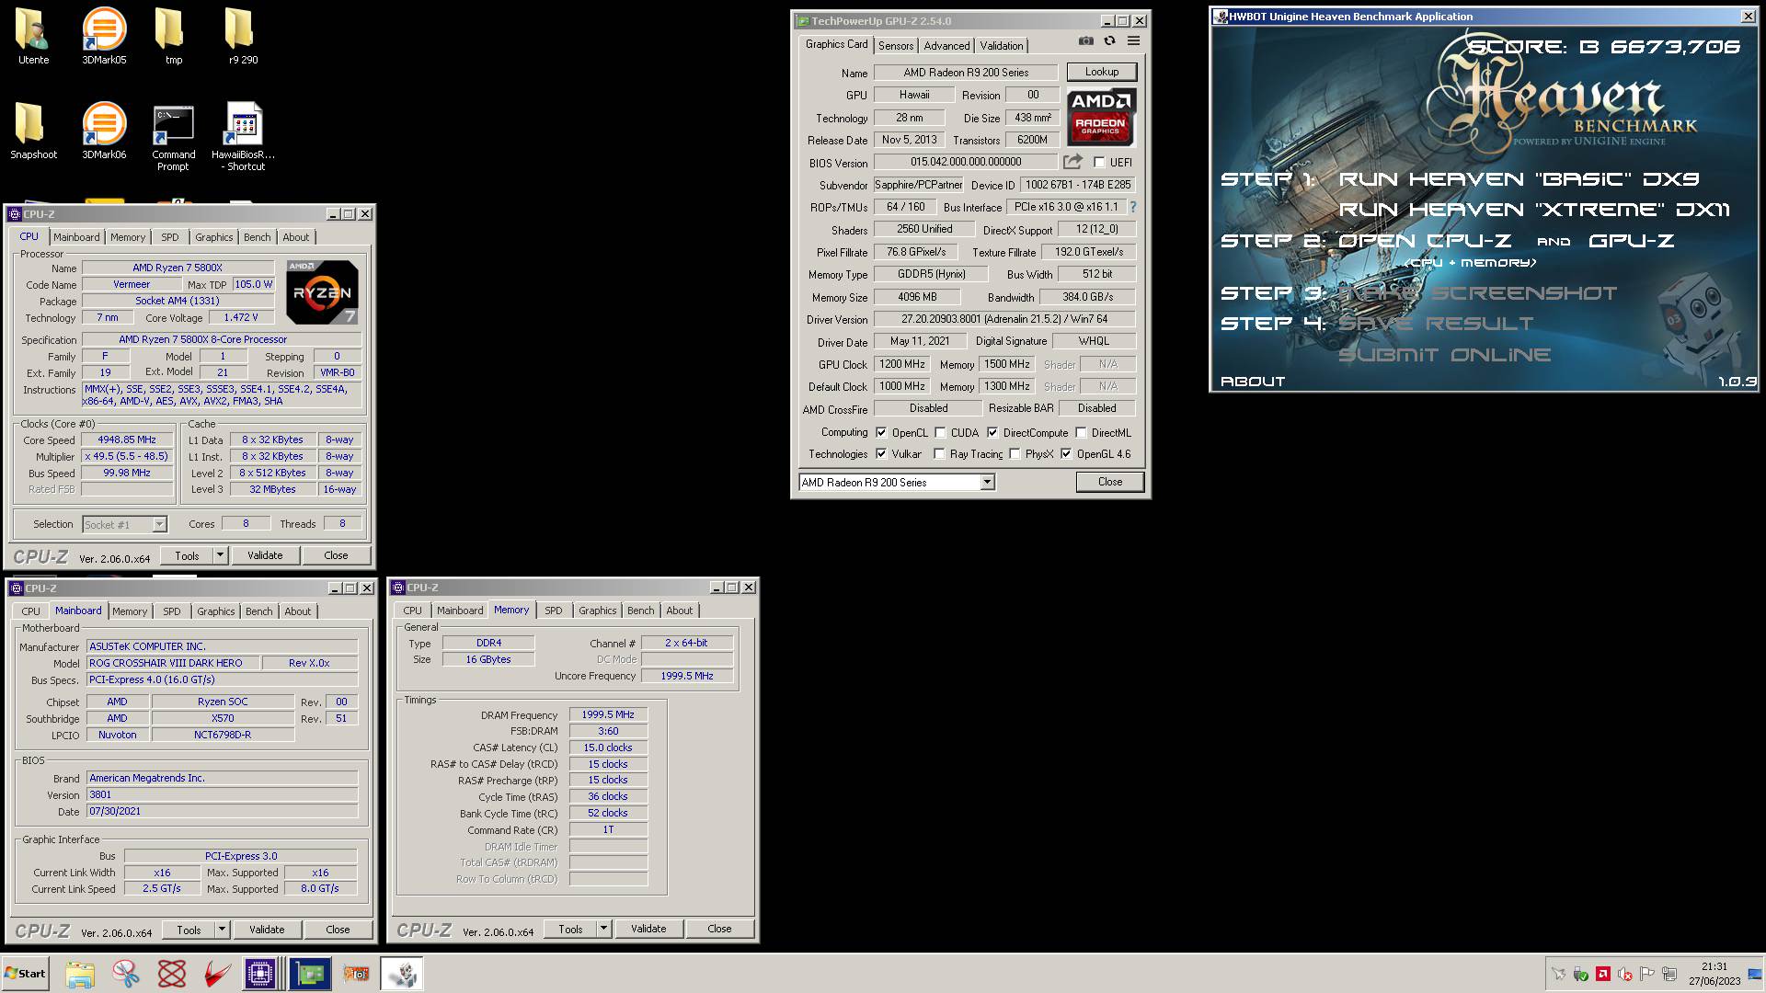This screenshot has height=993, width=1766.
Task: Expand Tools arrow in the CPU tab window
Action: [x=220, y=555]
